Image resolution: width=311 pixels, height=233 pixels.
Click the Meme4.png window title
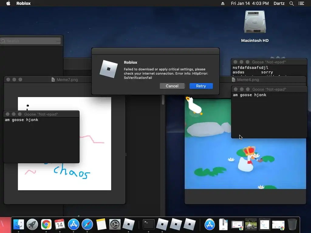(248, 80)
